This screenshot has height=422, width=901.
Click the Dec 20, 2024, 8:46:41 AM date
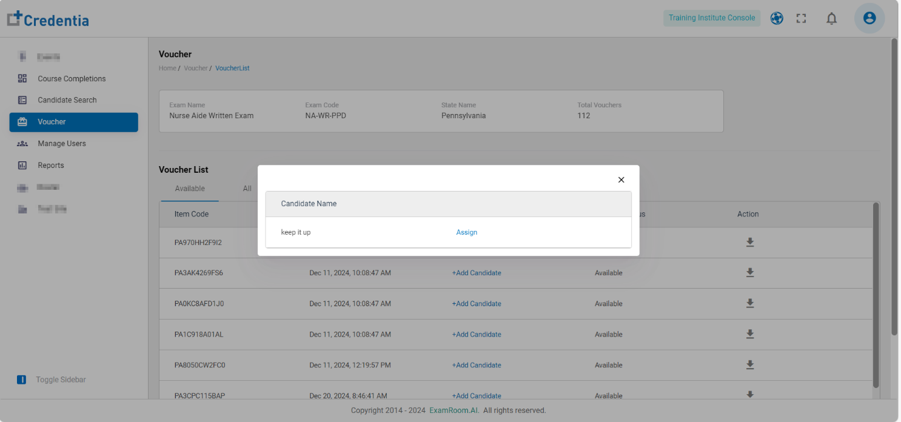(348, 396)
